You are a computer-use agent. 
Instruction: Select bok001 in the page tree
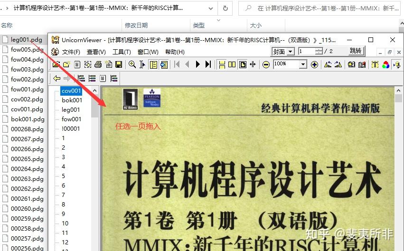(x=72, y=100)
